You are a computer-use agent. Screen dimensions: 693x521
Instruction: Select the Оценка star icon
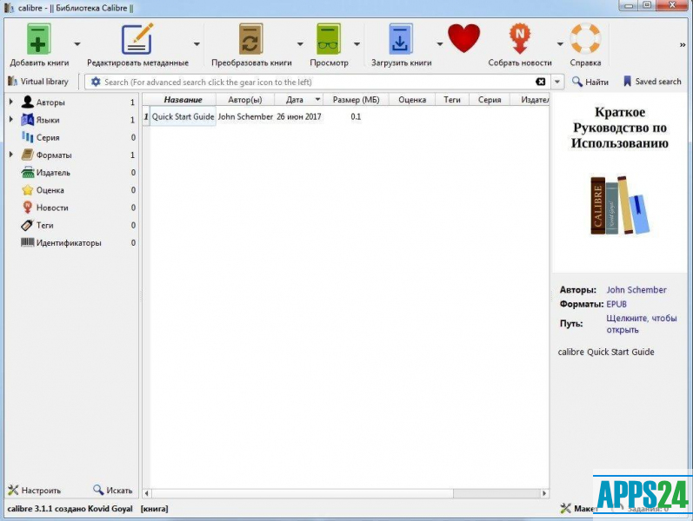click(28, 190)
